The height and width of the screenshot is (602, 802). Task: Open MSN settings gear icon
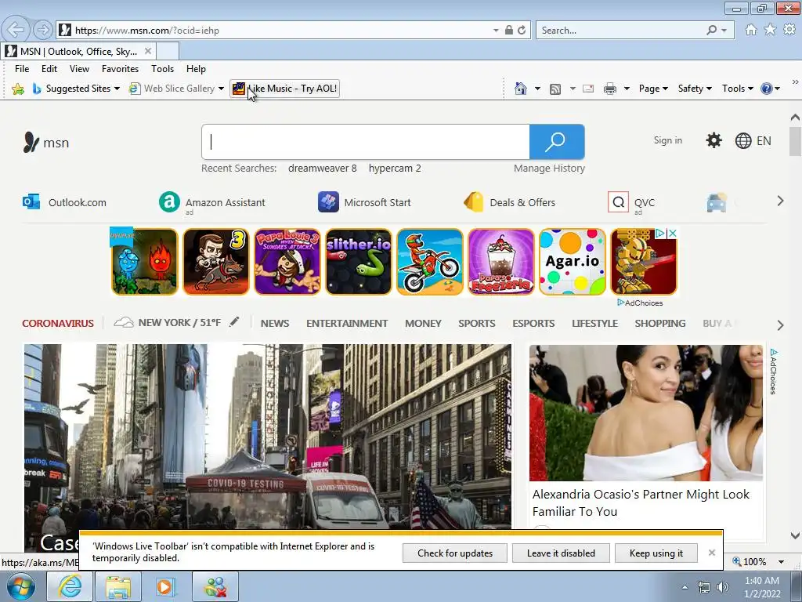tap(713, 140)
